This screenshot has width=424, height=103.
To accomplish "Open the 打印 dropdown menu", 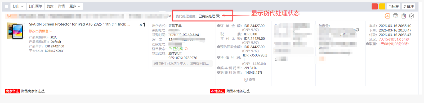I will pyautogui.click(x=18, y=6).
